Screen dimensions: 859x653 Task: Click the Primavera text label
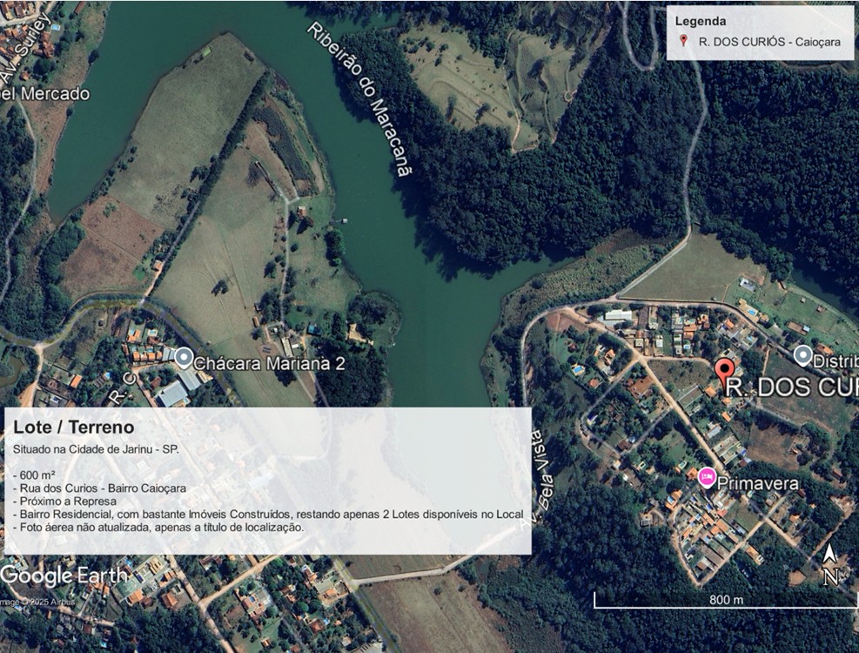[x=758, y=483]
